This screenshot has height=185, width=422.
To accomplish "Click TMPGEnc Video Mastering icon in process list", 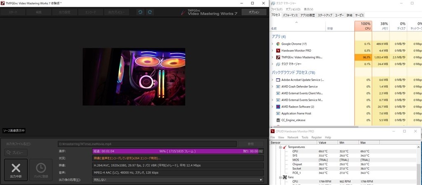I will point(278,57).
